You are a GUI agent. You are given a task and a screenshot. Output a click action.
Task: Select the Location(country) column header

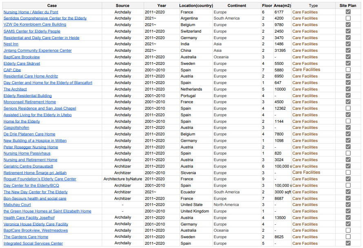click(x=196, y=6)
